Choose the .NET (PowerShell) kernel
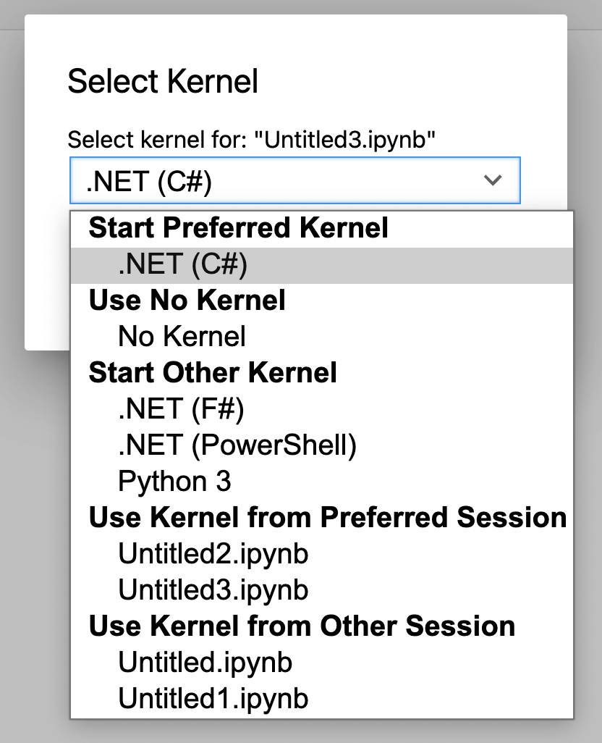The width and height of the screenshot is (602, 743). pos(237,445)
